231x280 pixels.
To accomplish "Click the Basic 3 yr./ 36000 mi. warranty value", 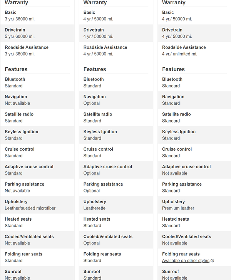I will coord(20,19).
